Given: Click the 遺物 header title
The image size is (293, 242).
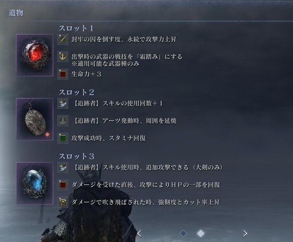Looking at the screenshot, I should click(x=16, y=13).
